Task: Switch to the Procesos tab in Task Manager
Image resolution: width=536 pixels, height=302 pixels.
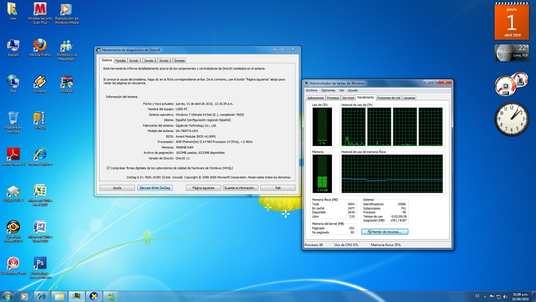Action: [333, 98]
